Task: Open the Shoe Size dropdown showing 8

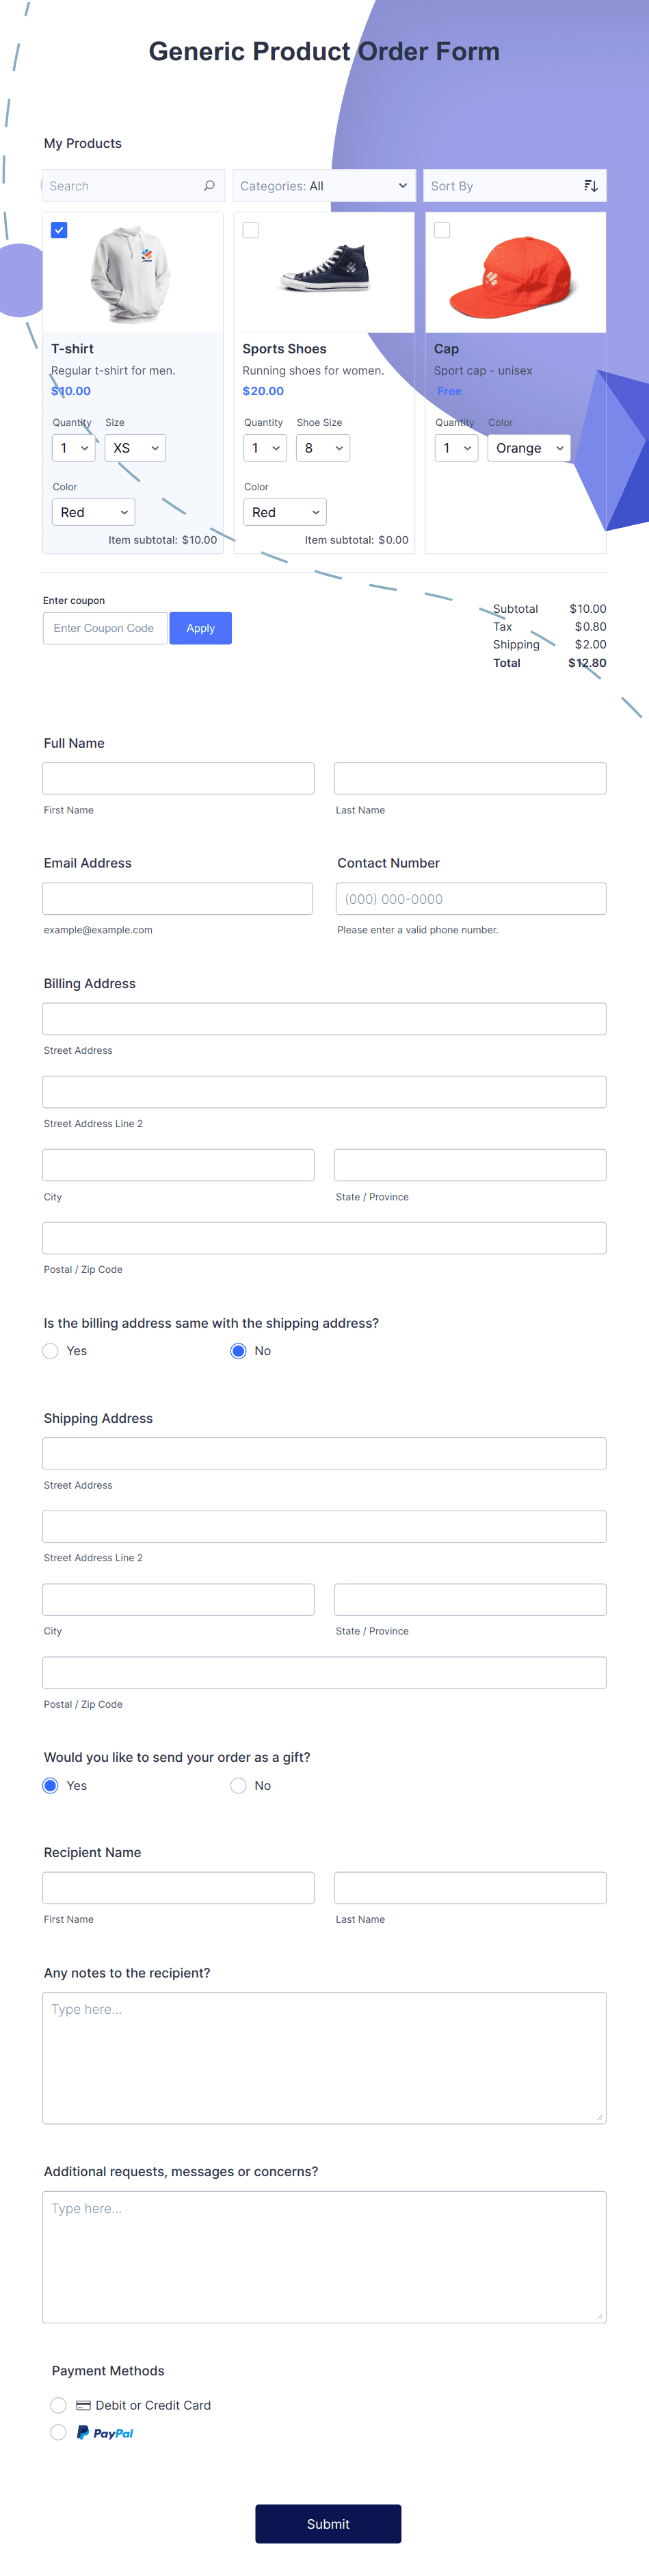Action: coord(323,448)
